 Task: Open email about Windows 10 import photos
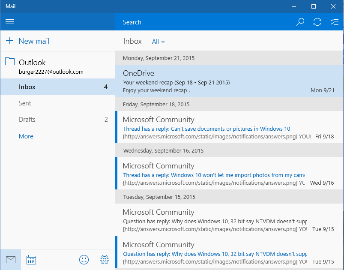pyautogui.click(x=229, y=174)
